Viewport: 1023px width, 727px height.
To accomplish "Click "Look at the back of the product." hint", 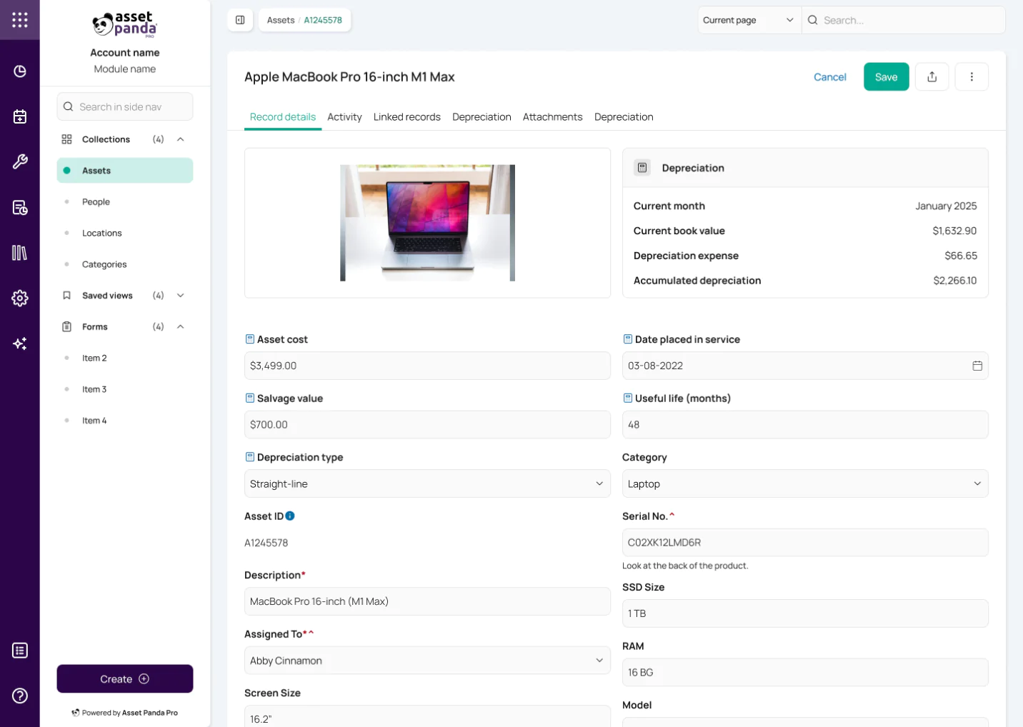I will click(x=685, y=566).
